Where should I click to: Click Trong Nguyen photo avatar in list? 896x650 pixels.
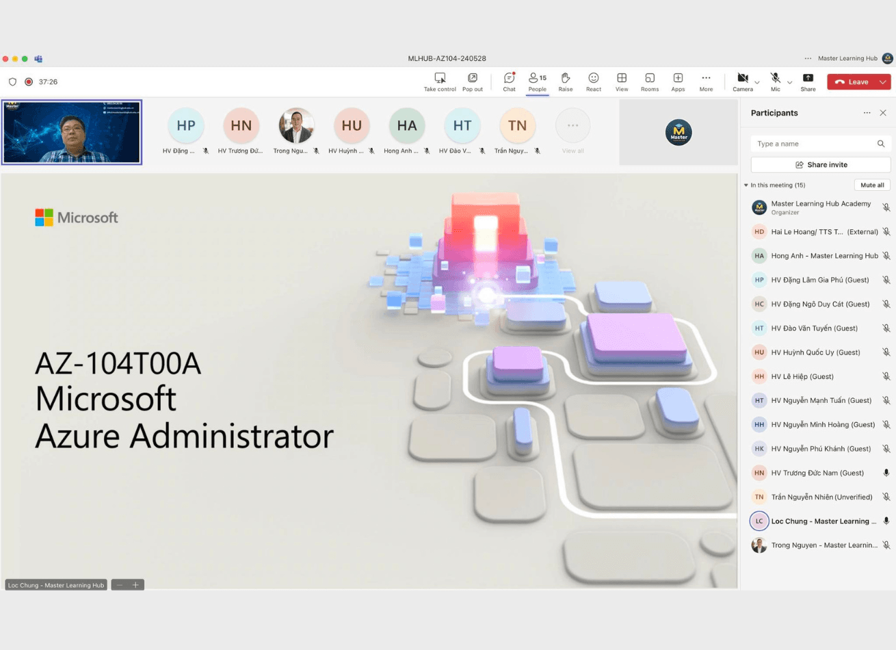(x=759, y=545)
